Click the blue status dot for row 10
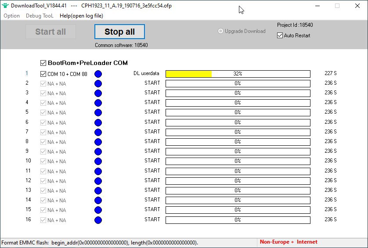 tap(98, 161)
